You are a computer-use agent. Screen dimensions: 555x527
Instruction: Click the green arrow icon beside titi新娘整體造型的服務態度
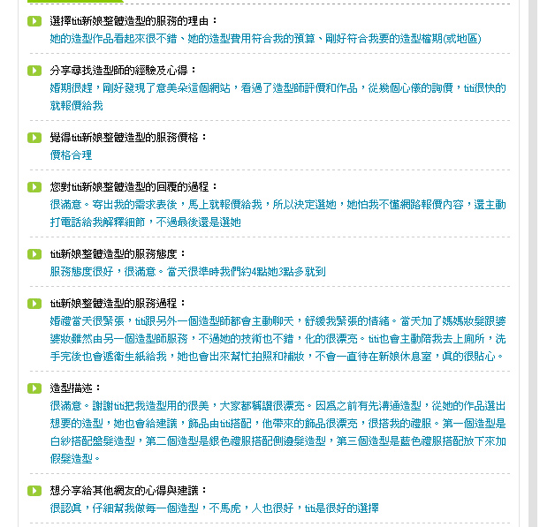34,254
